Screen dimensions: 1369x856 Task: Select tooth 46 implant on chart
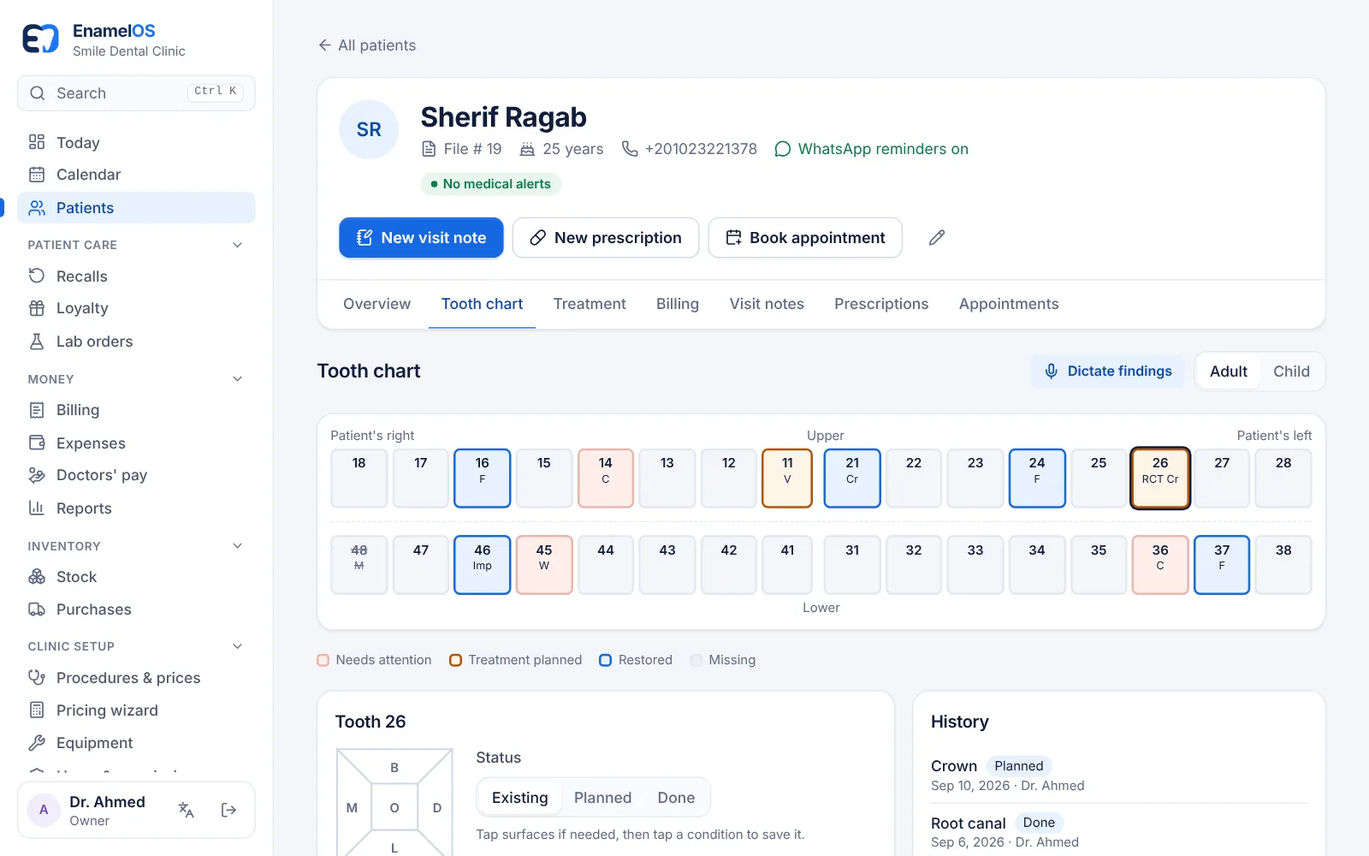(x=483, y=565)
